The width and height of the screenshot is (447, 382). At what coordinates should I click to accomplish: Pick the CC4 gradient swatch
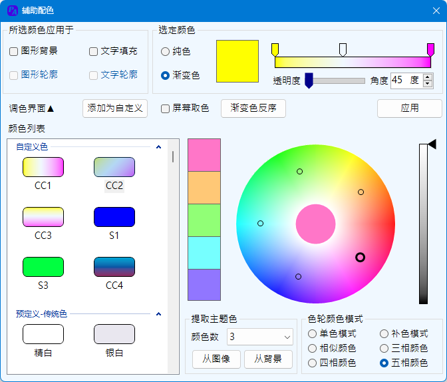coord(114,267)
